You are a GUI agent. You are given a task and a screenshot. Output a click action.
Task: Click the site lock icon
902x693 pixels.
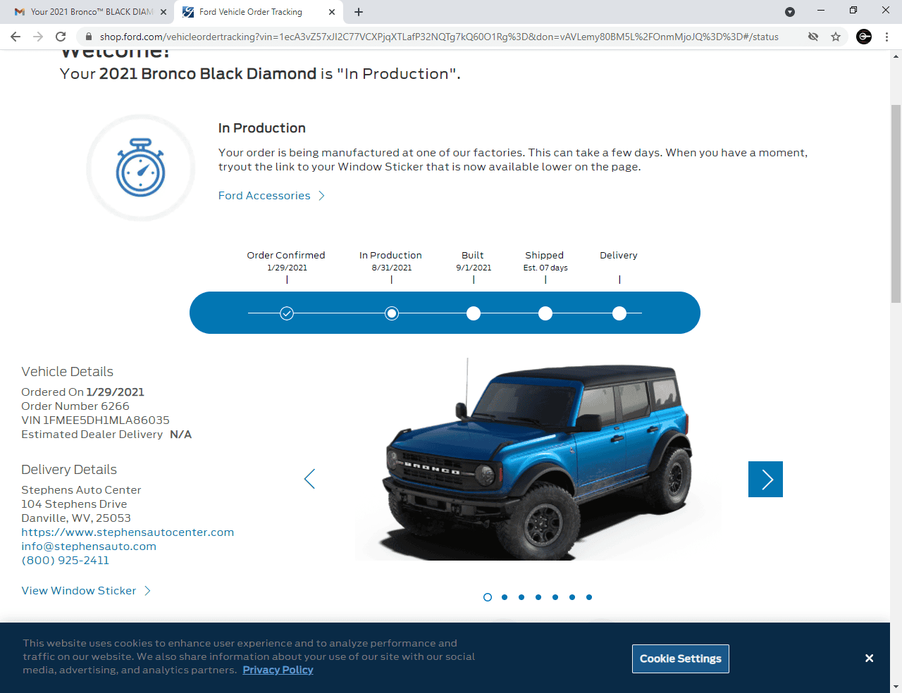click(89, 37)
